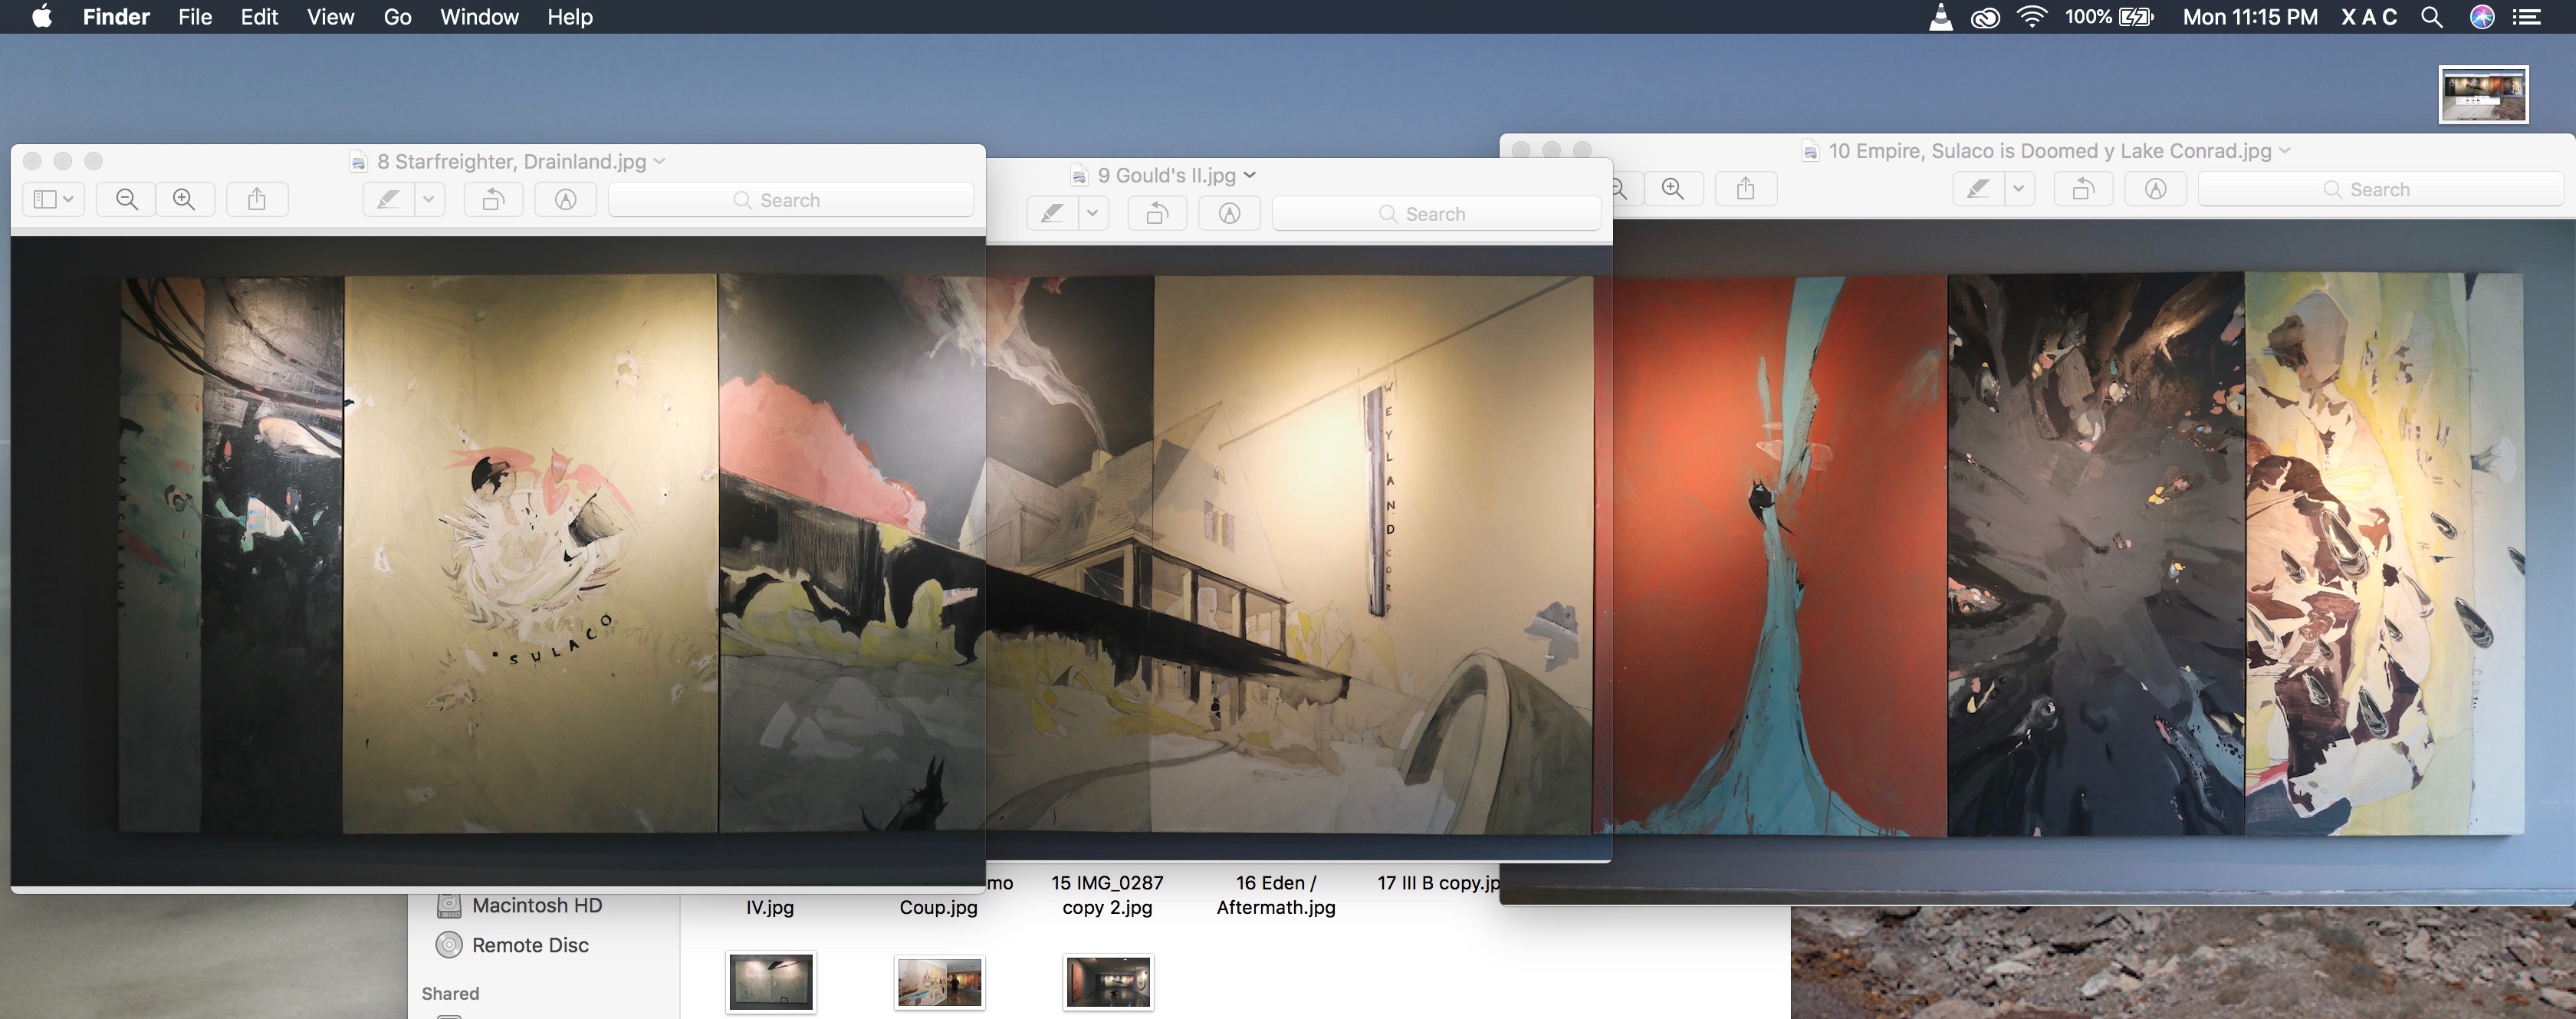Open the Window menu
The height and width of the screenshot is (1019, 2576).
coord(479,17)
